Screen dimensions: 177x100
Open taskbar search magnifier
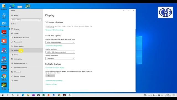click(x=7, y=95)
